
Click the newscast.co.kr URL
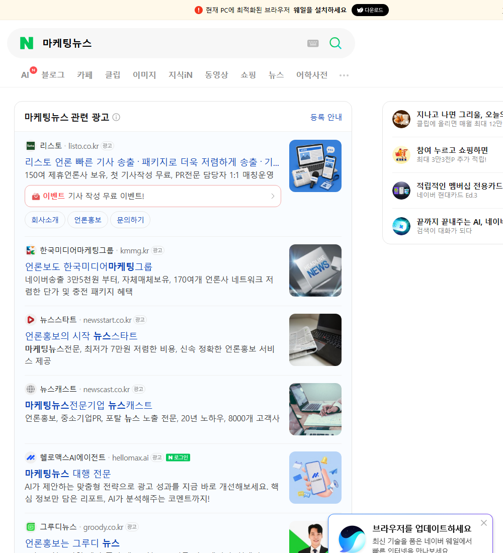[x=107, y=389]
